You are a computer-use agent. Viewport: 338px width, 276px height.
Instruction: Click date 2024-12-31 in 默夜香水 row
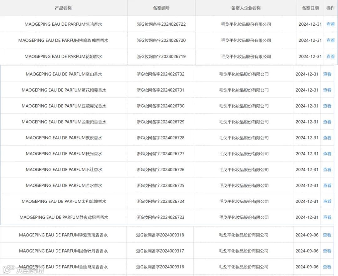coord(307,138)
